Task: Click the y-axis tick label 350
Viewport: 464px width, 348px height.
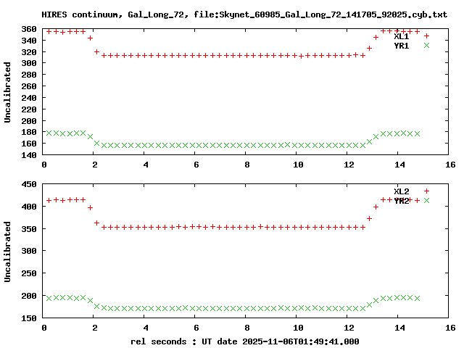Action: 29,229
